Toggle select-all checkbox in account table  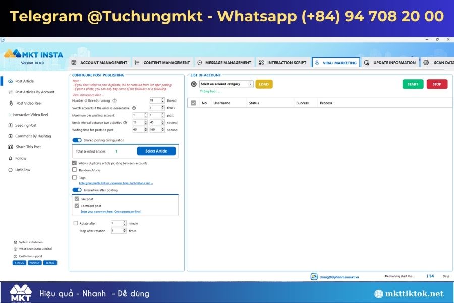[193, 103]
